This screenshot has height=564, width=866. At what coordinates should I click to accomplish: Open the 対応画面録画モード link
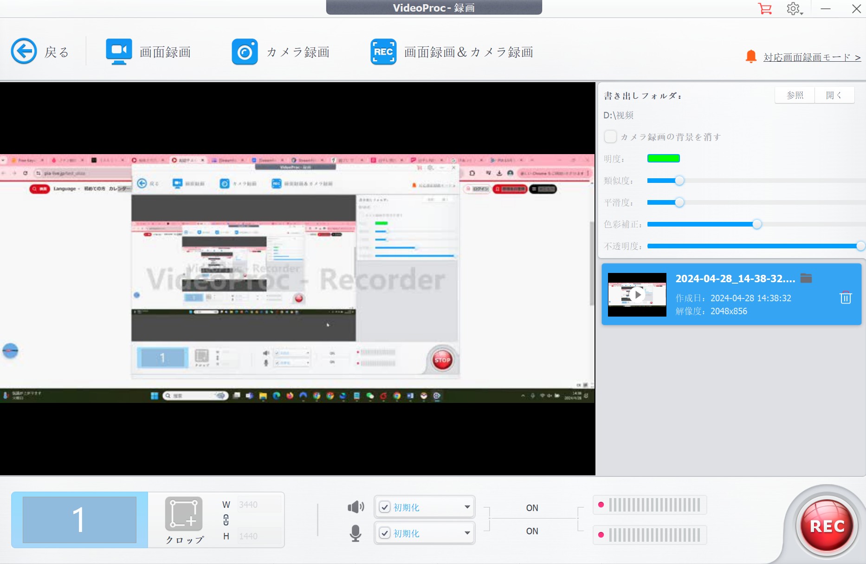click(x=812, y=57)
